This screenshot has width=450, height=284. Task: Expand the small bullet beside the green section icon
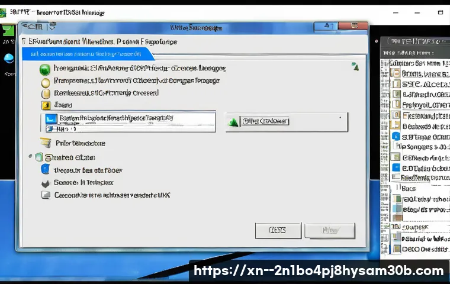(30, 156)
